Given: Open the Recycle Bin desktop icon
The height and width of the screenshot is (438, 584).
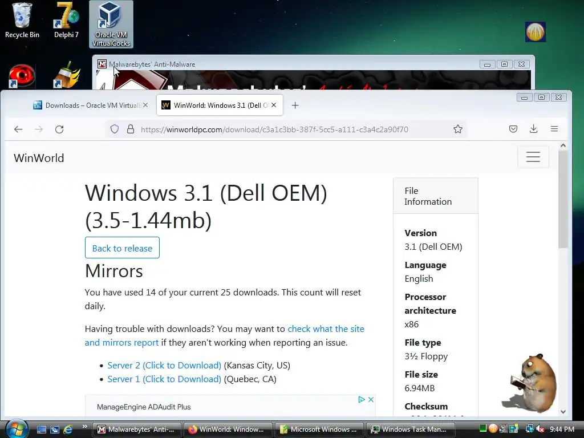Looking at the screenshot, I should (x=22, y=21).
